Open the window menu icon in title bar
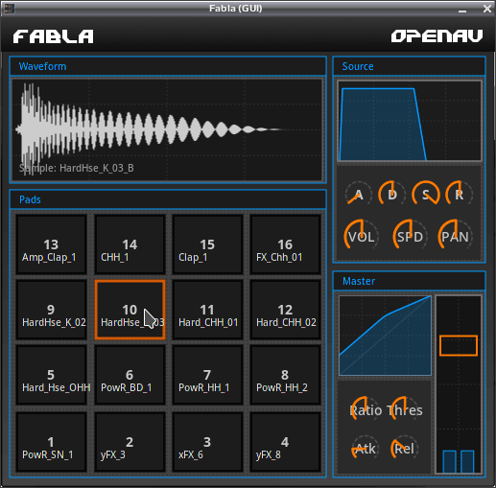The image size is (496, 488). pyautogui.click(x=9, y=9)
